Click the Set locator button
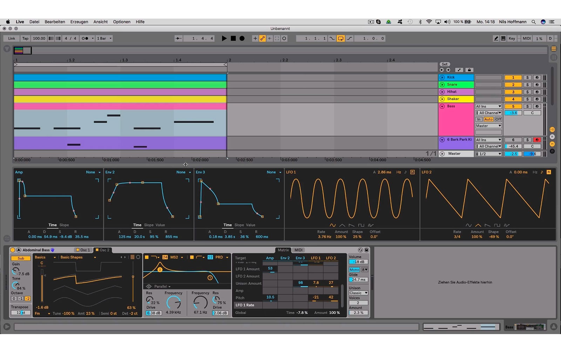 pyautogui.click(x=445, y=64)
